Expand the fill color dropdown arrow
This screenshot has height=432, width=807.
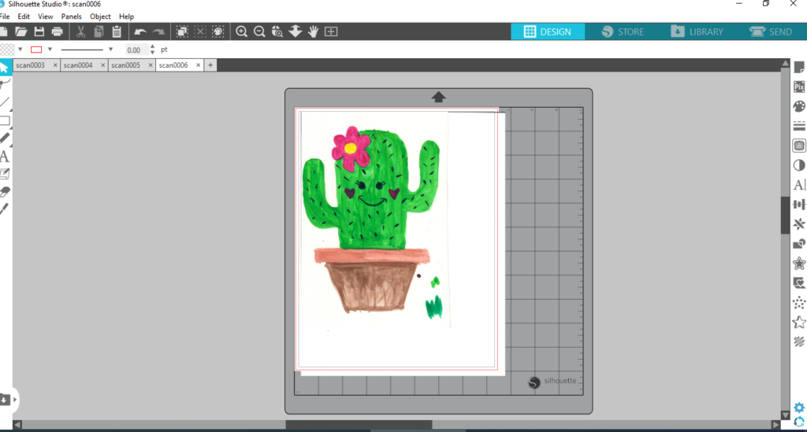20,50
